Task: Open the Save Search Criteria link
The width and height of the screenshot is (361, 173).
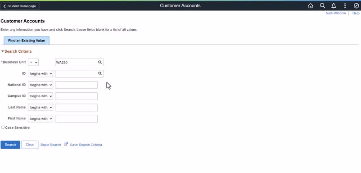Action: [x=86, y=145]
